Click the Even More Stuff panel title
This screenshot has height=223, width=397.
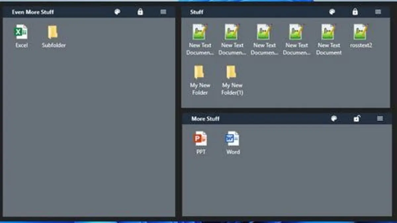point(33,12)
